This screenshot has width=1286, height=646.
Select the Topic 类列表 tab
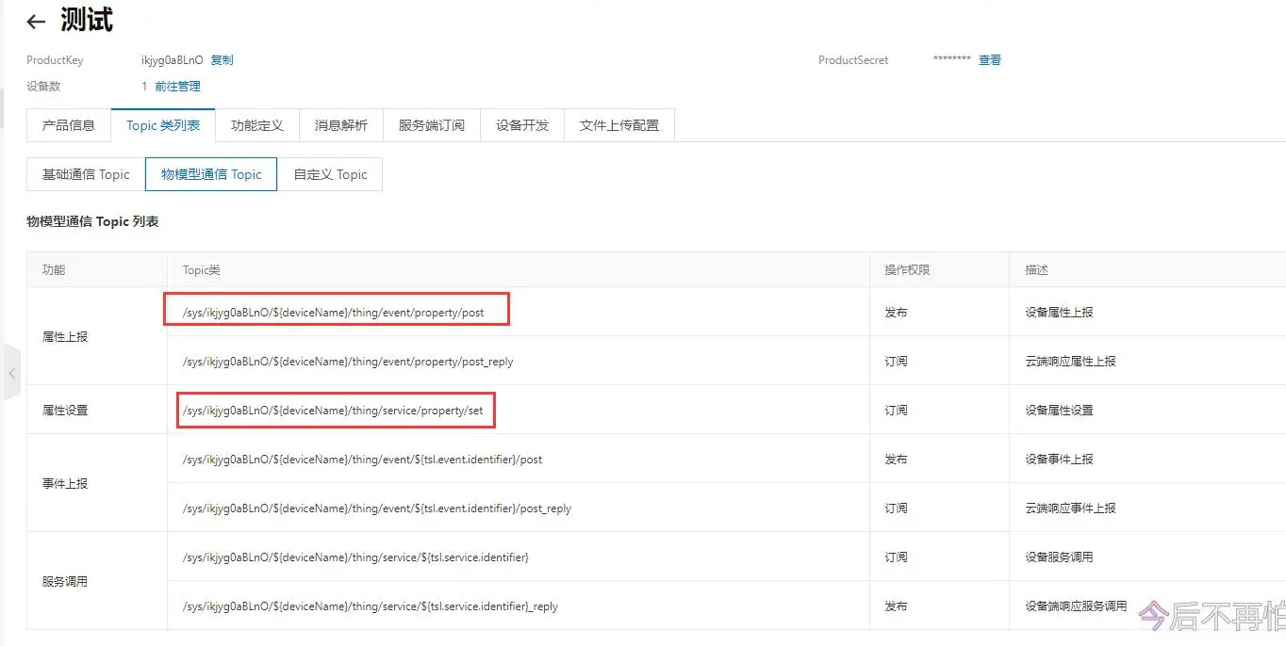point(163,125)
